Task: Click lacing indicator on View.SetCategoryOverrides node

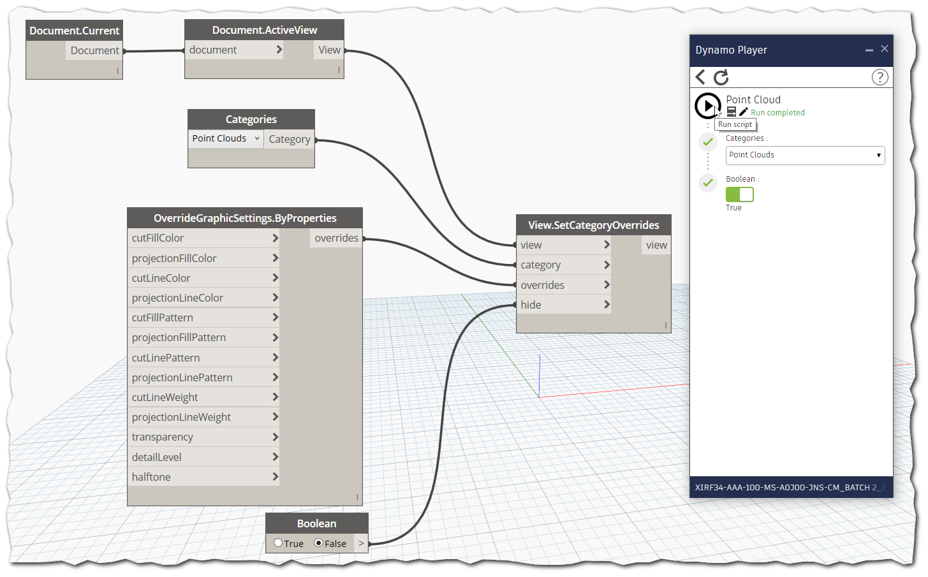Action: pos(666,325)
